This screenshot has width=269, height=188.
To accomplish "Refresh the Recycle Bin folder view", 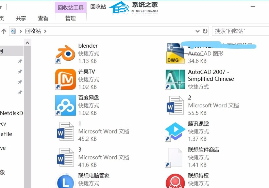I will (205, 31).
